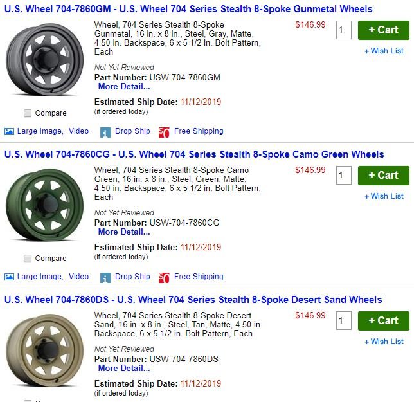Open More Detail for part USW-704-7860DS
The image size is (414, 402).
click(x=124, y=368)
